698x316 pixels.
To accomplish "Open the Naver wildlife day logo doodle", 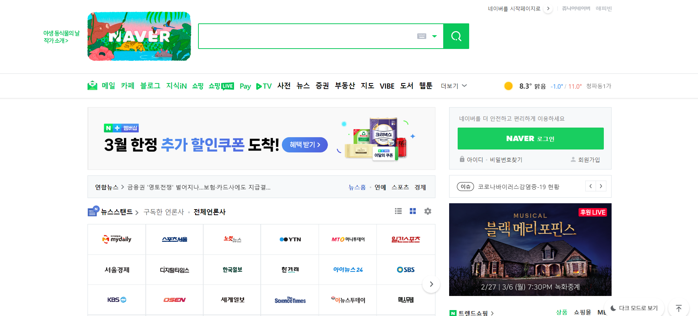I will (139, 36).
